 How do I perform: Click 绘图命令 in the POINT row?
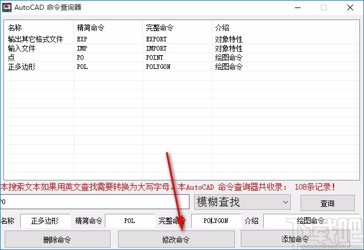click(x=229, y=57)
